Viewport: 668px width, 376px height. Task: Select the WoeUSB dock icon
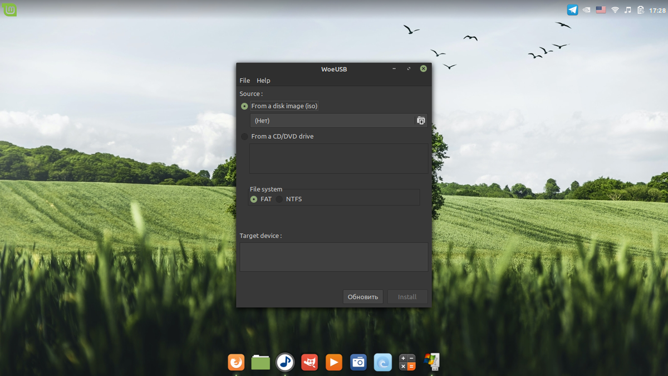pyautogui.click(x=432, y=362)
